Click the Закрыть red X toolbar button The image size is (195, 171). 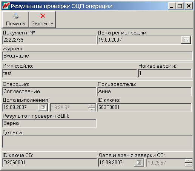click(42, 20)
